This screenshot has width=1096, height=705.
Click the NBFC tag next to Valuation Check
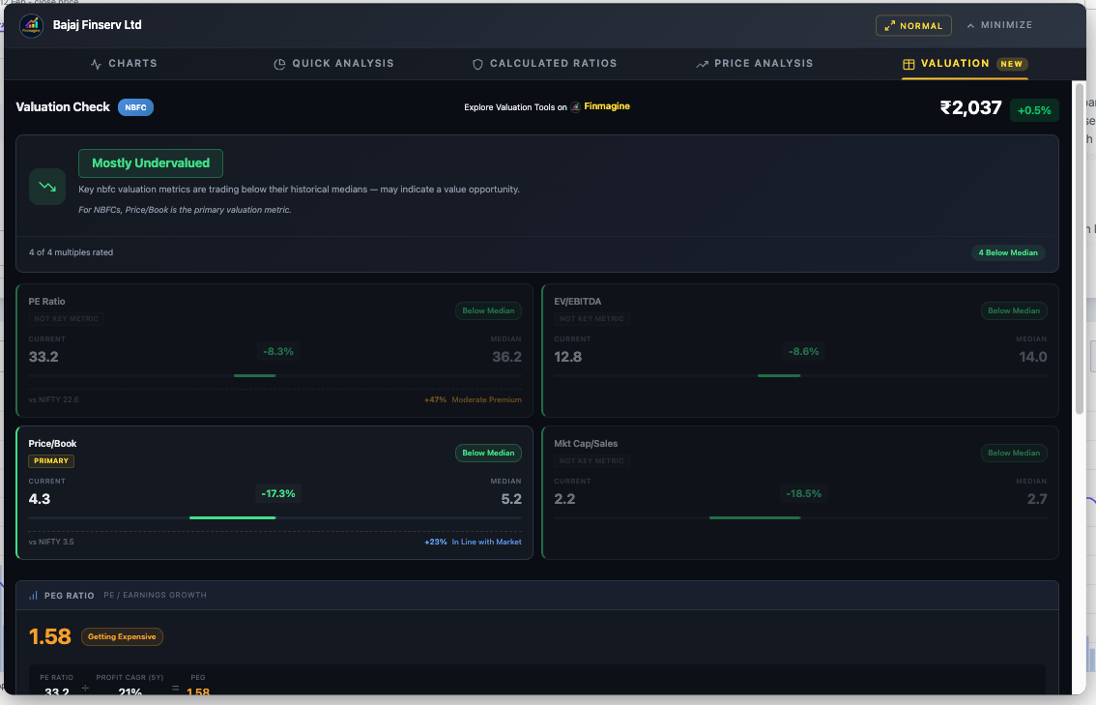135,107
